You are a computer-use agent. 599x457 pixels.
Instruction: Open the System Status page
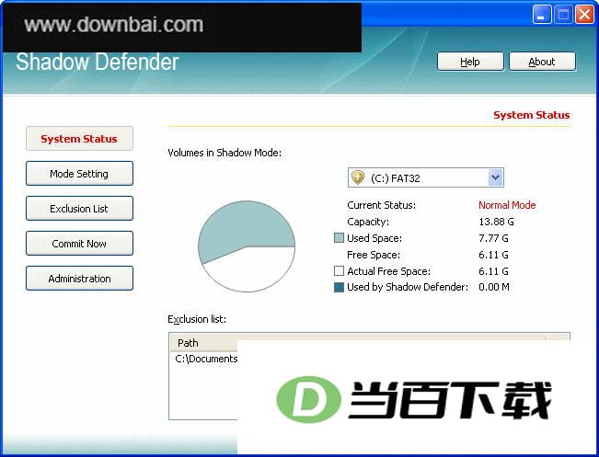79,139
